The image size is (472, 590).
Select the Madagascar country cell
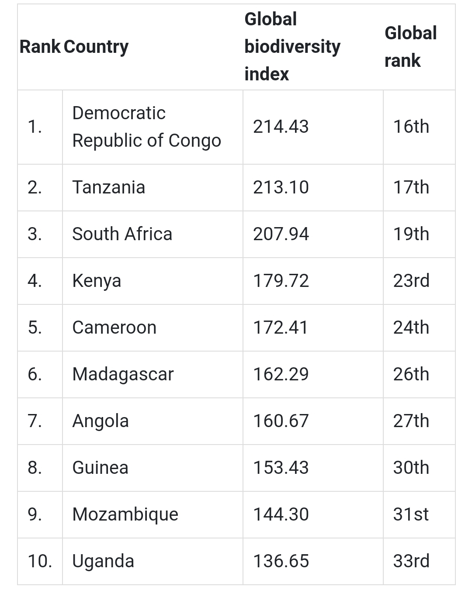coord(123,374)
